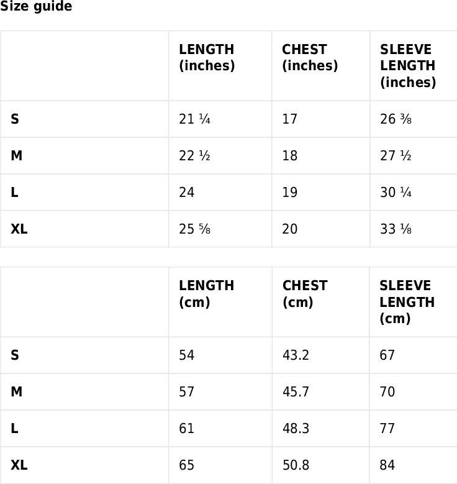Screen dimensions: 457x484
Task: Click the S sleeve length 26 ⅜
Action: [x=396, y=119]
